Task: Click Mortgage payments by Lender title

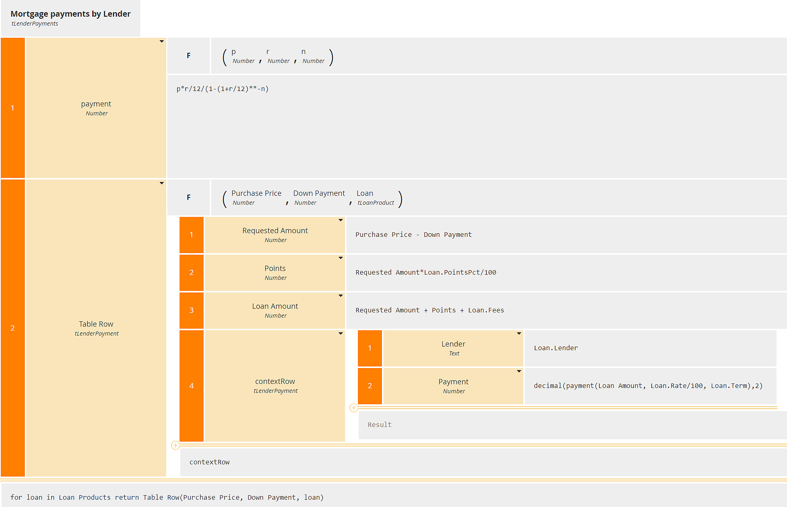Action: [70, 14]
